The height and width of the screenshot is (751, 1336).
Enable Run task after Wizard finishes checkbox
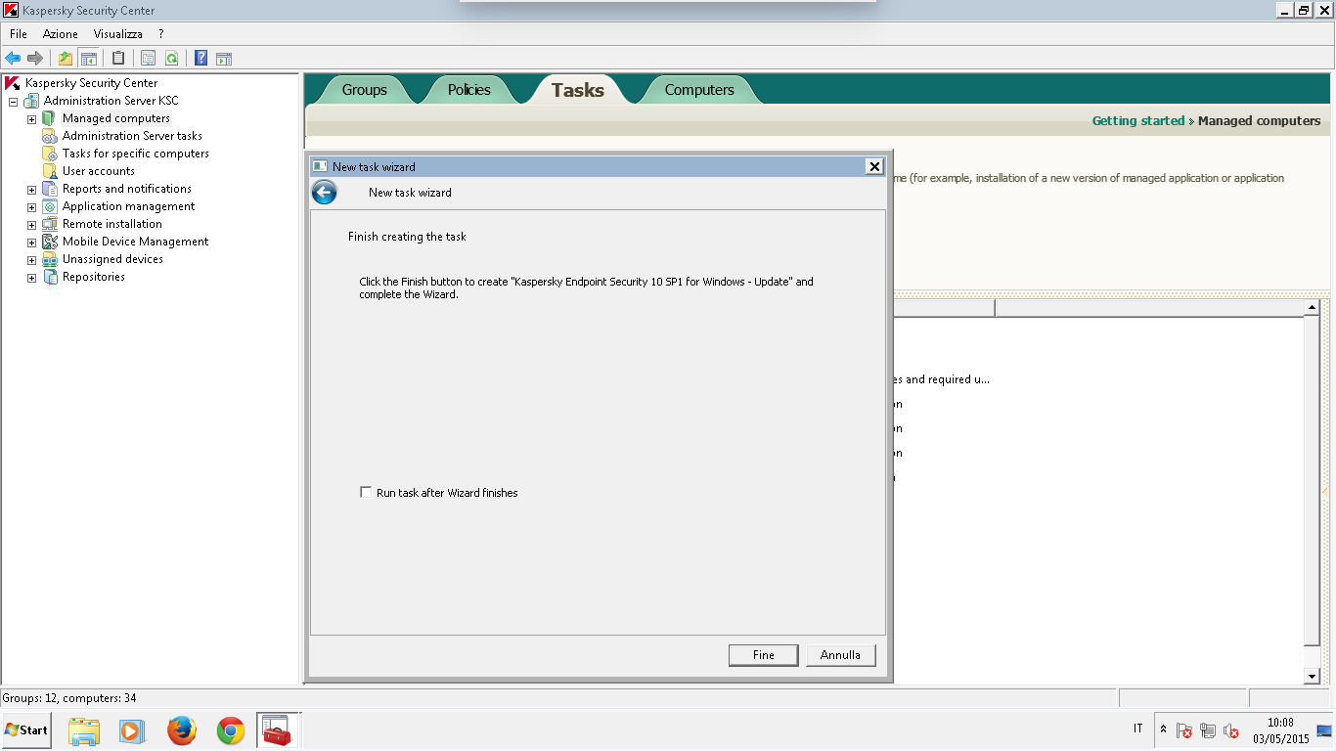pos(367,493)
